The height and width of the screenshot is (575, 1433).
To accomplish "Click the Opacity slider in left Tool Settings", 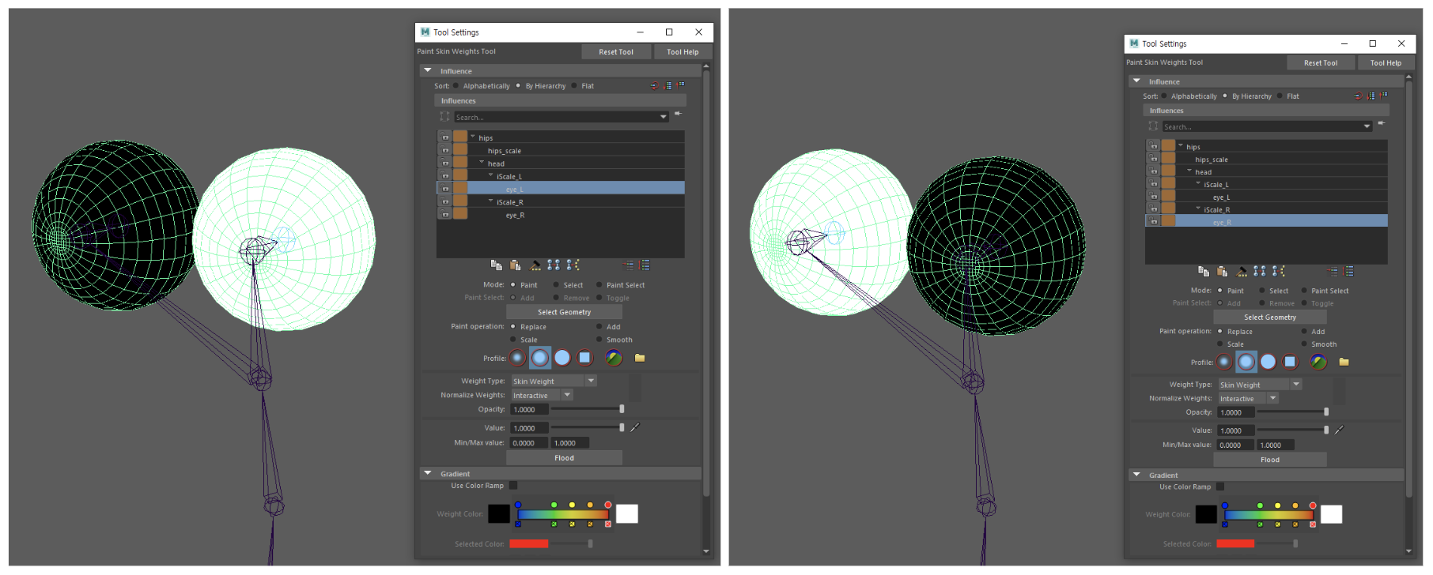I will tap(587, 409).
